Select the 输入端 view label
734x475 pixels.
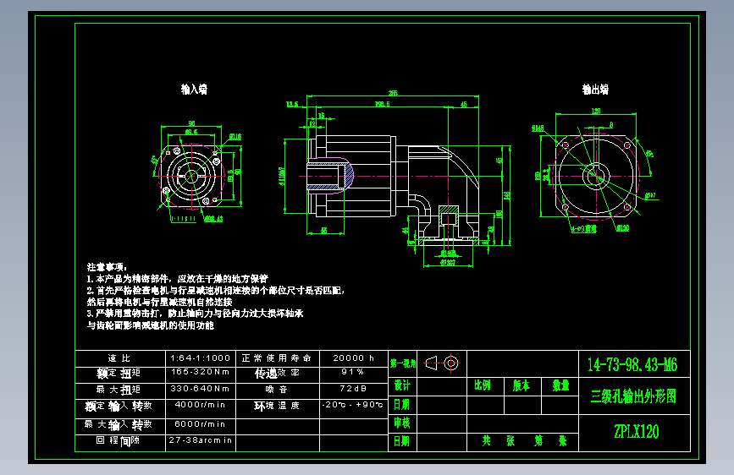tap(194, 90)
